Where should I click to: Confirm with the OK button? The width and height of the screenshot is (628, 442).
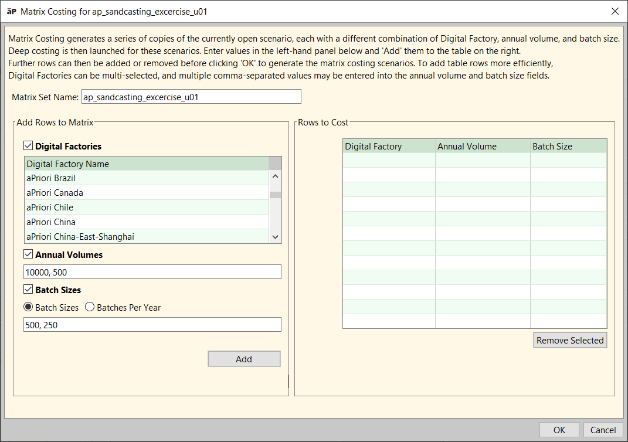(x=559, y=430)
